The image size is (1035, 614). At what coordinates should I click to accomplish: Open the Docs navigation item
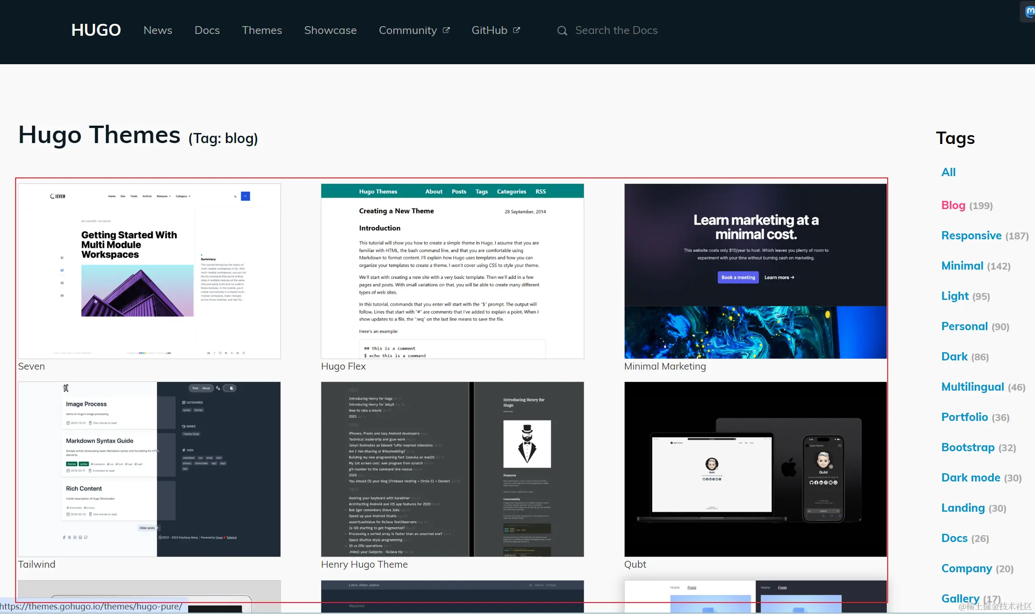pos(207,30)
